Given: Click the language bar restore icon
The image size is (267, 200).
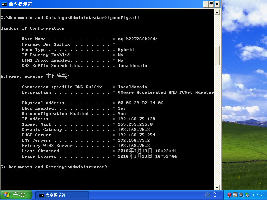Looking at the screenshot, I should click(215, 193).
